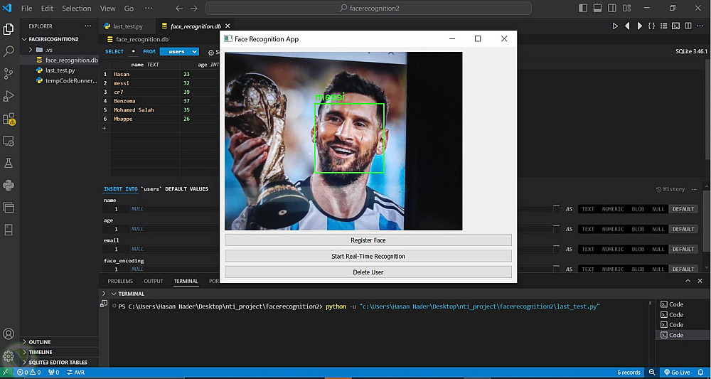Click the Go Back arrow in title bar
711x379 pixels.
179,8
